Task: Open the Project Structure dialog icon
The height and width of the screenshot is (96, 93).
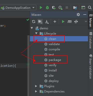Action: 75,8
